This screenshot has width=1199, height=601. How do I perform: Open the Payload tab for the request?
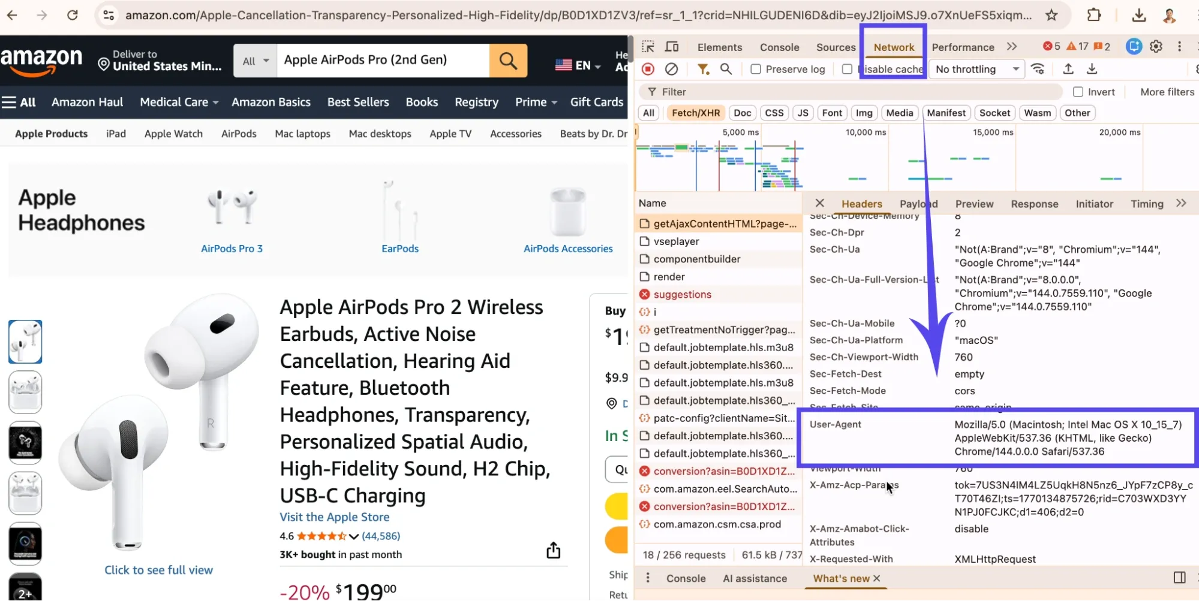tap(918, 204)
